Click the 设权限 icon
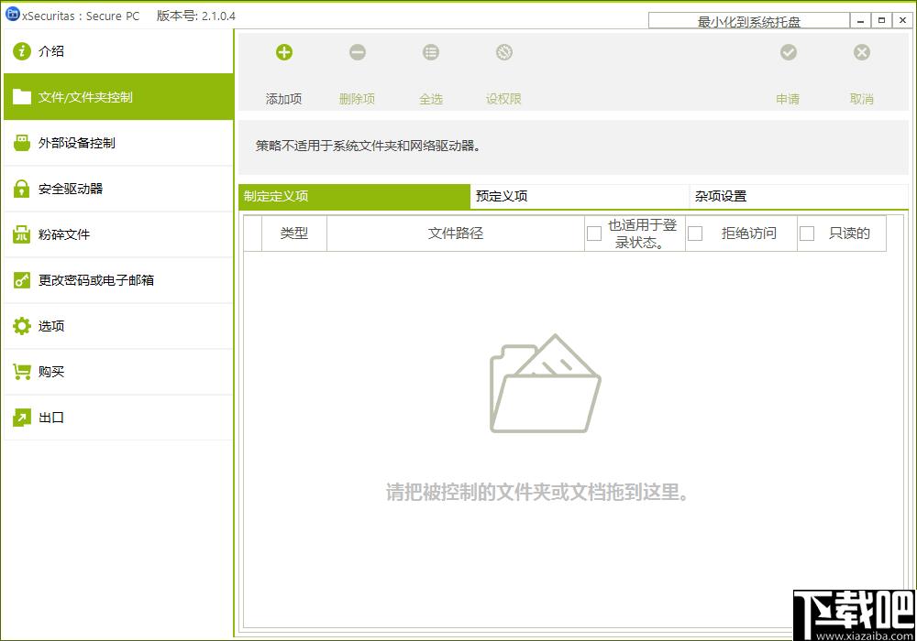The height and width of the screenshot is (641, 917). click(x=504, y=52)
